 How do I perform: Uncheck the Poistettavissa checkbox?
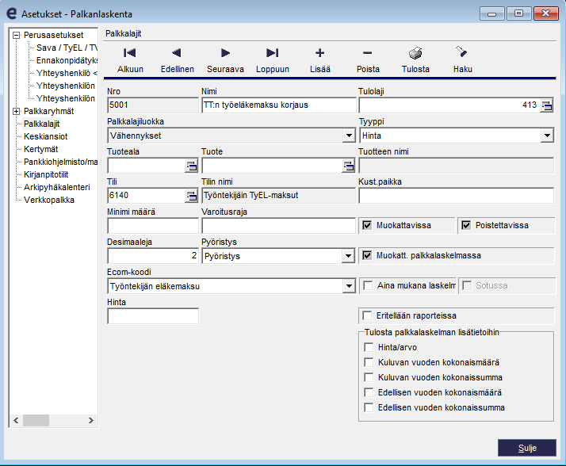click(x=466, y=225)
